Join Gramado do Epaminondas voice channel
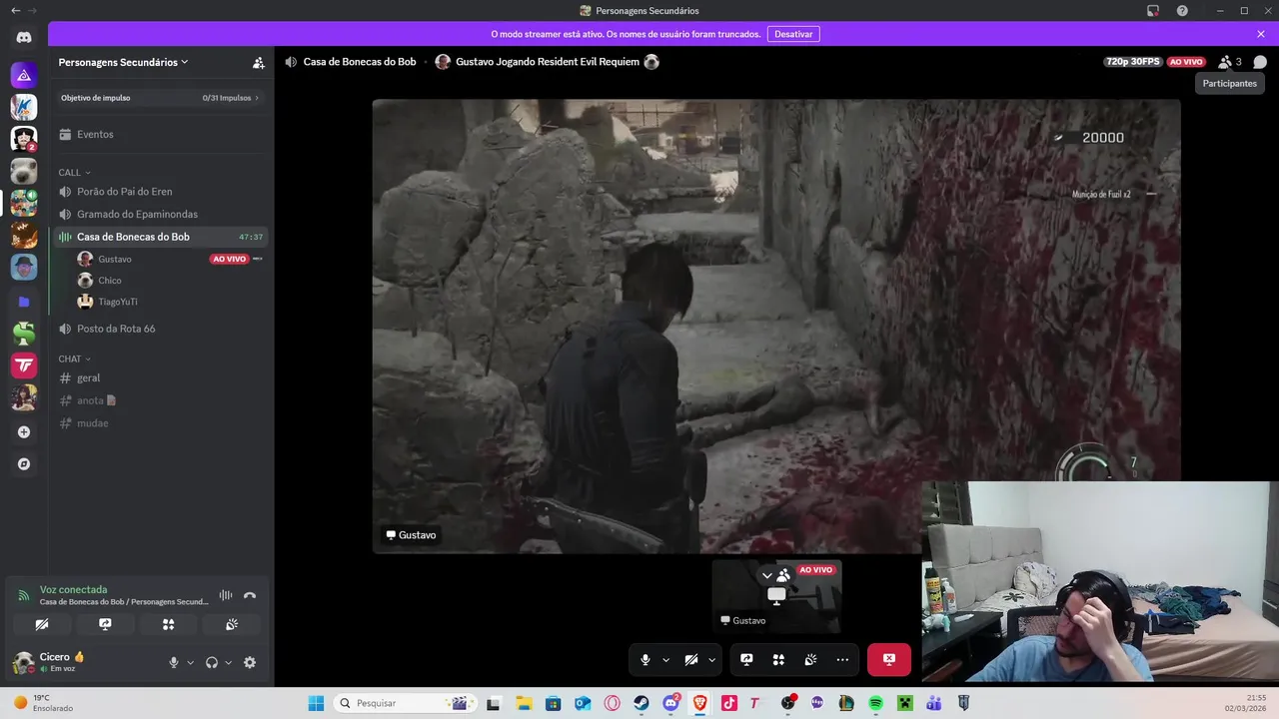The image size is (1279, 719). [x=161, y=214]
